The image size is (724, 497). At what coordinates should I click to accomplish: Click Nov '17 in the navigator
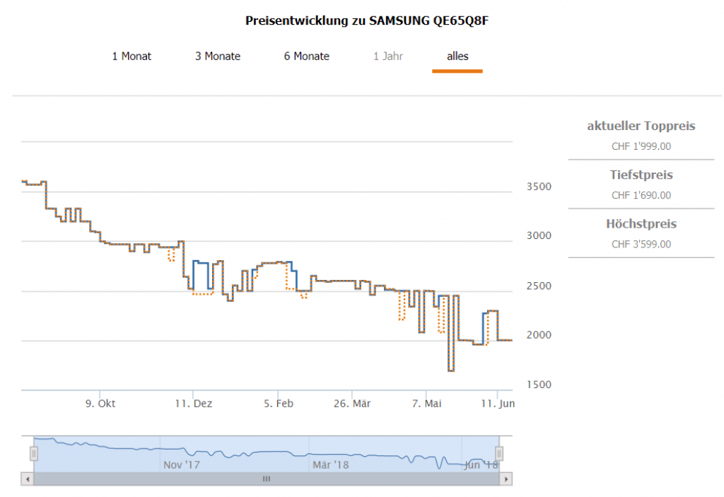click(182, 465)
